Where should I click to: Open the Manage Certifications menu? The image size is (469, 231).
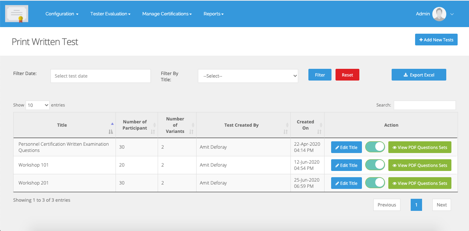pos(167,14)
